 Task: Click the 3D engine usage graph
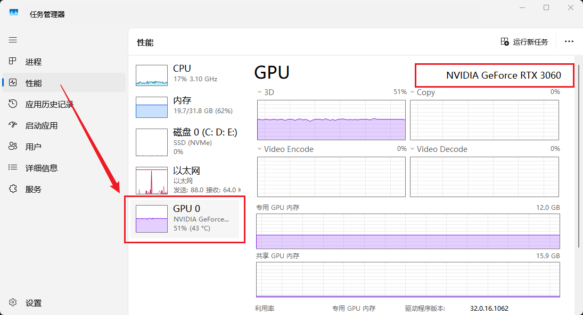click(331, 120)
